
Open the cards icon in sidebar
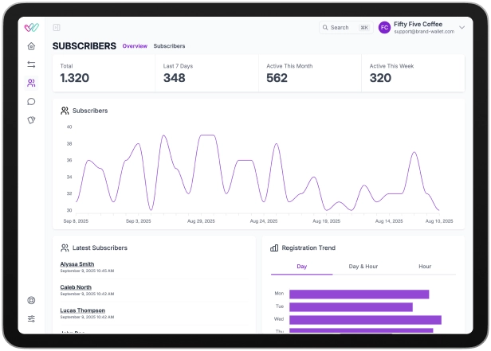[x=31, y=120]
